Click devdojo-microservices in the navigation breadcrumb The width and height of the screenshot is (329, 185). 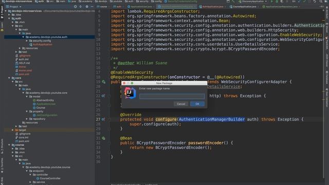pos(17,1)
